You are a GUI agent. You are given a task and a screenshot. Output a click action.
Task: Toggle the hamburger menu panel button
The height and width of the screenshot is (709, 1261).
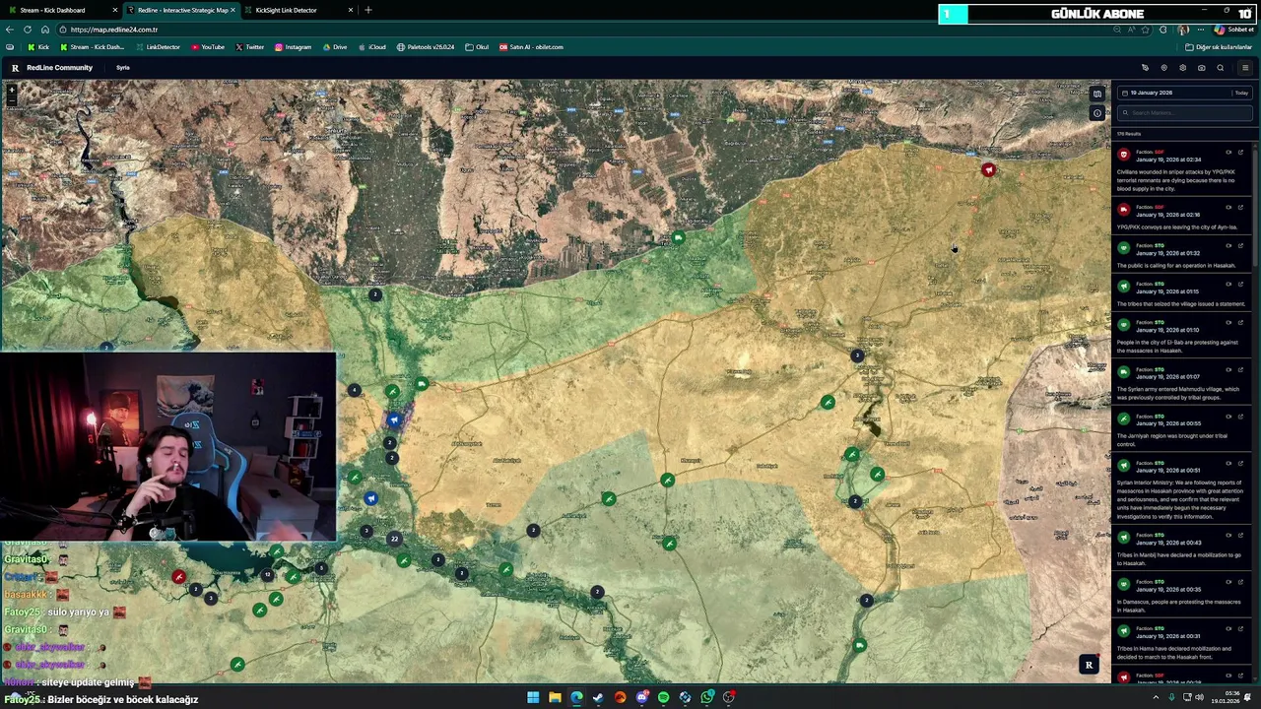tap(1245, 68)
